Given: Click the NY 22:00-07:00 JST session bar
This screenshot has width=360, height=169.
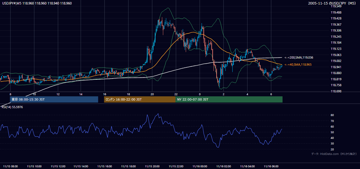Looking at the screenshot, I should click(x=229, y=99).
